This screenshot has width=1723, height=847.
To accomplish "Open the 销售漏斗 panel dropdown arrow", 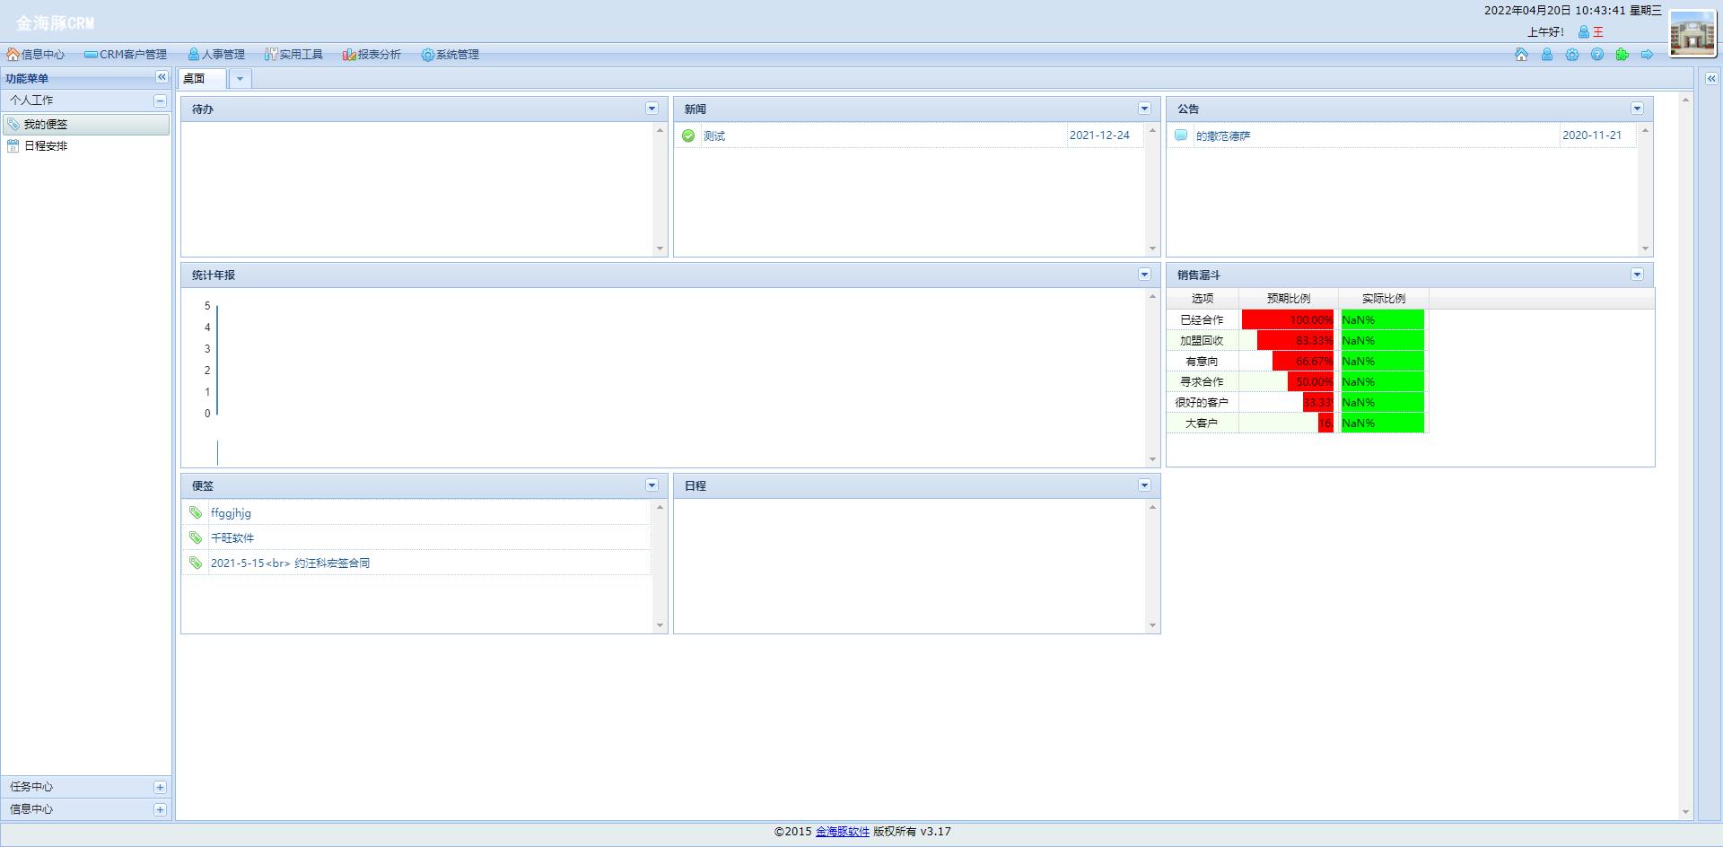I will (1637, 275).
